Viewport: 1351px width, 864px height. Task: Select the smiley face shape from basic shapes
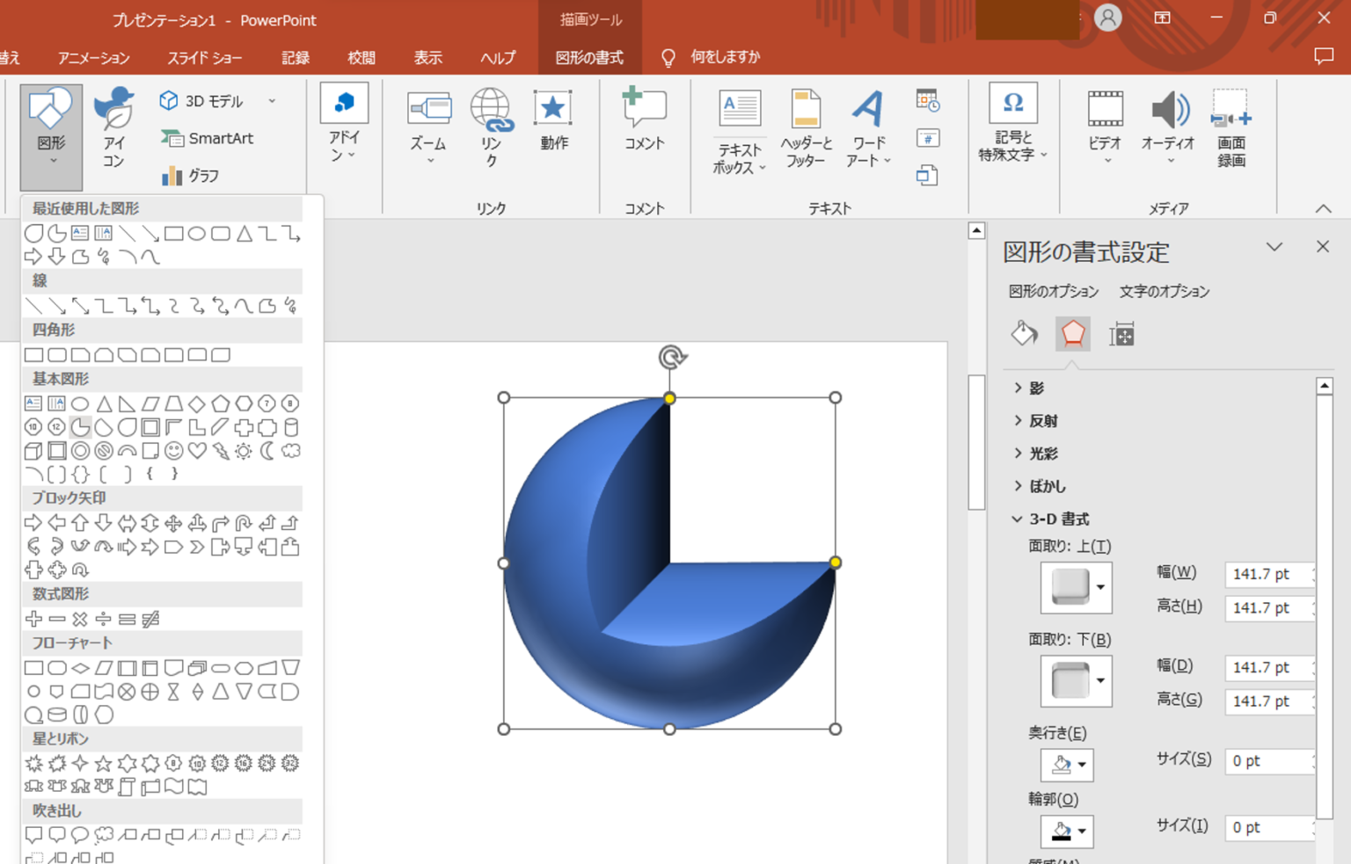pyautogui.click(x=172, y=451)
